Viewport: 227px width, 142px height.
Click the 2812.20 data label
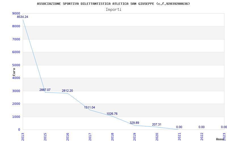[x=68, y=91]
